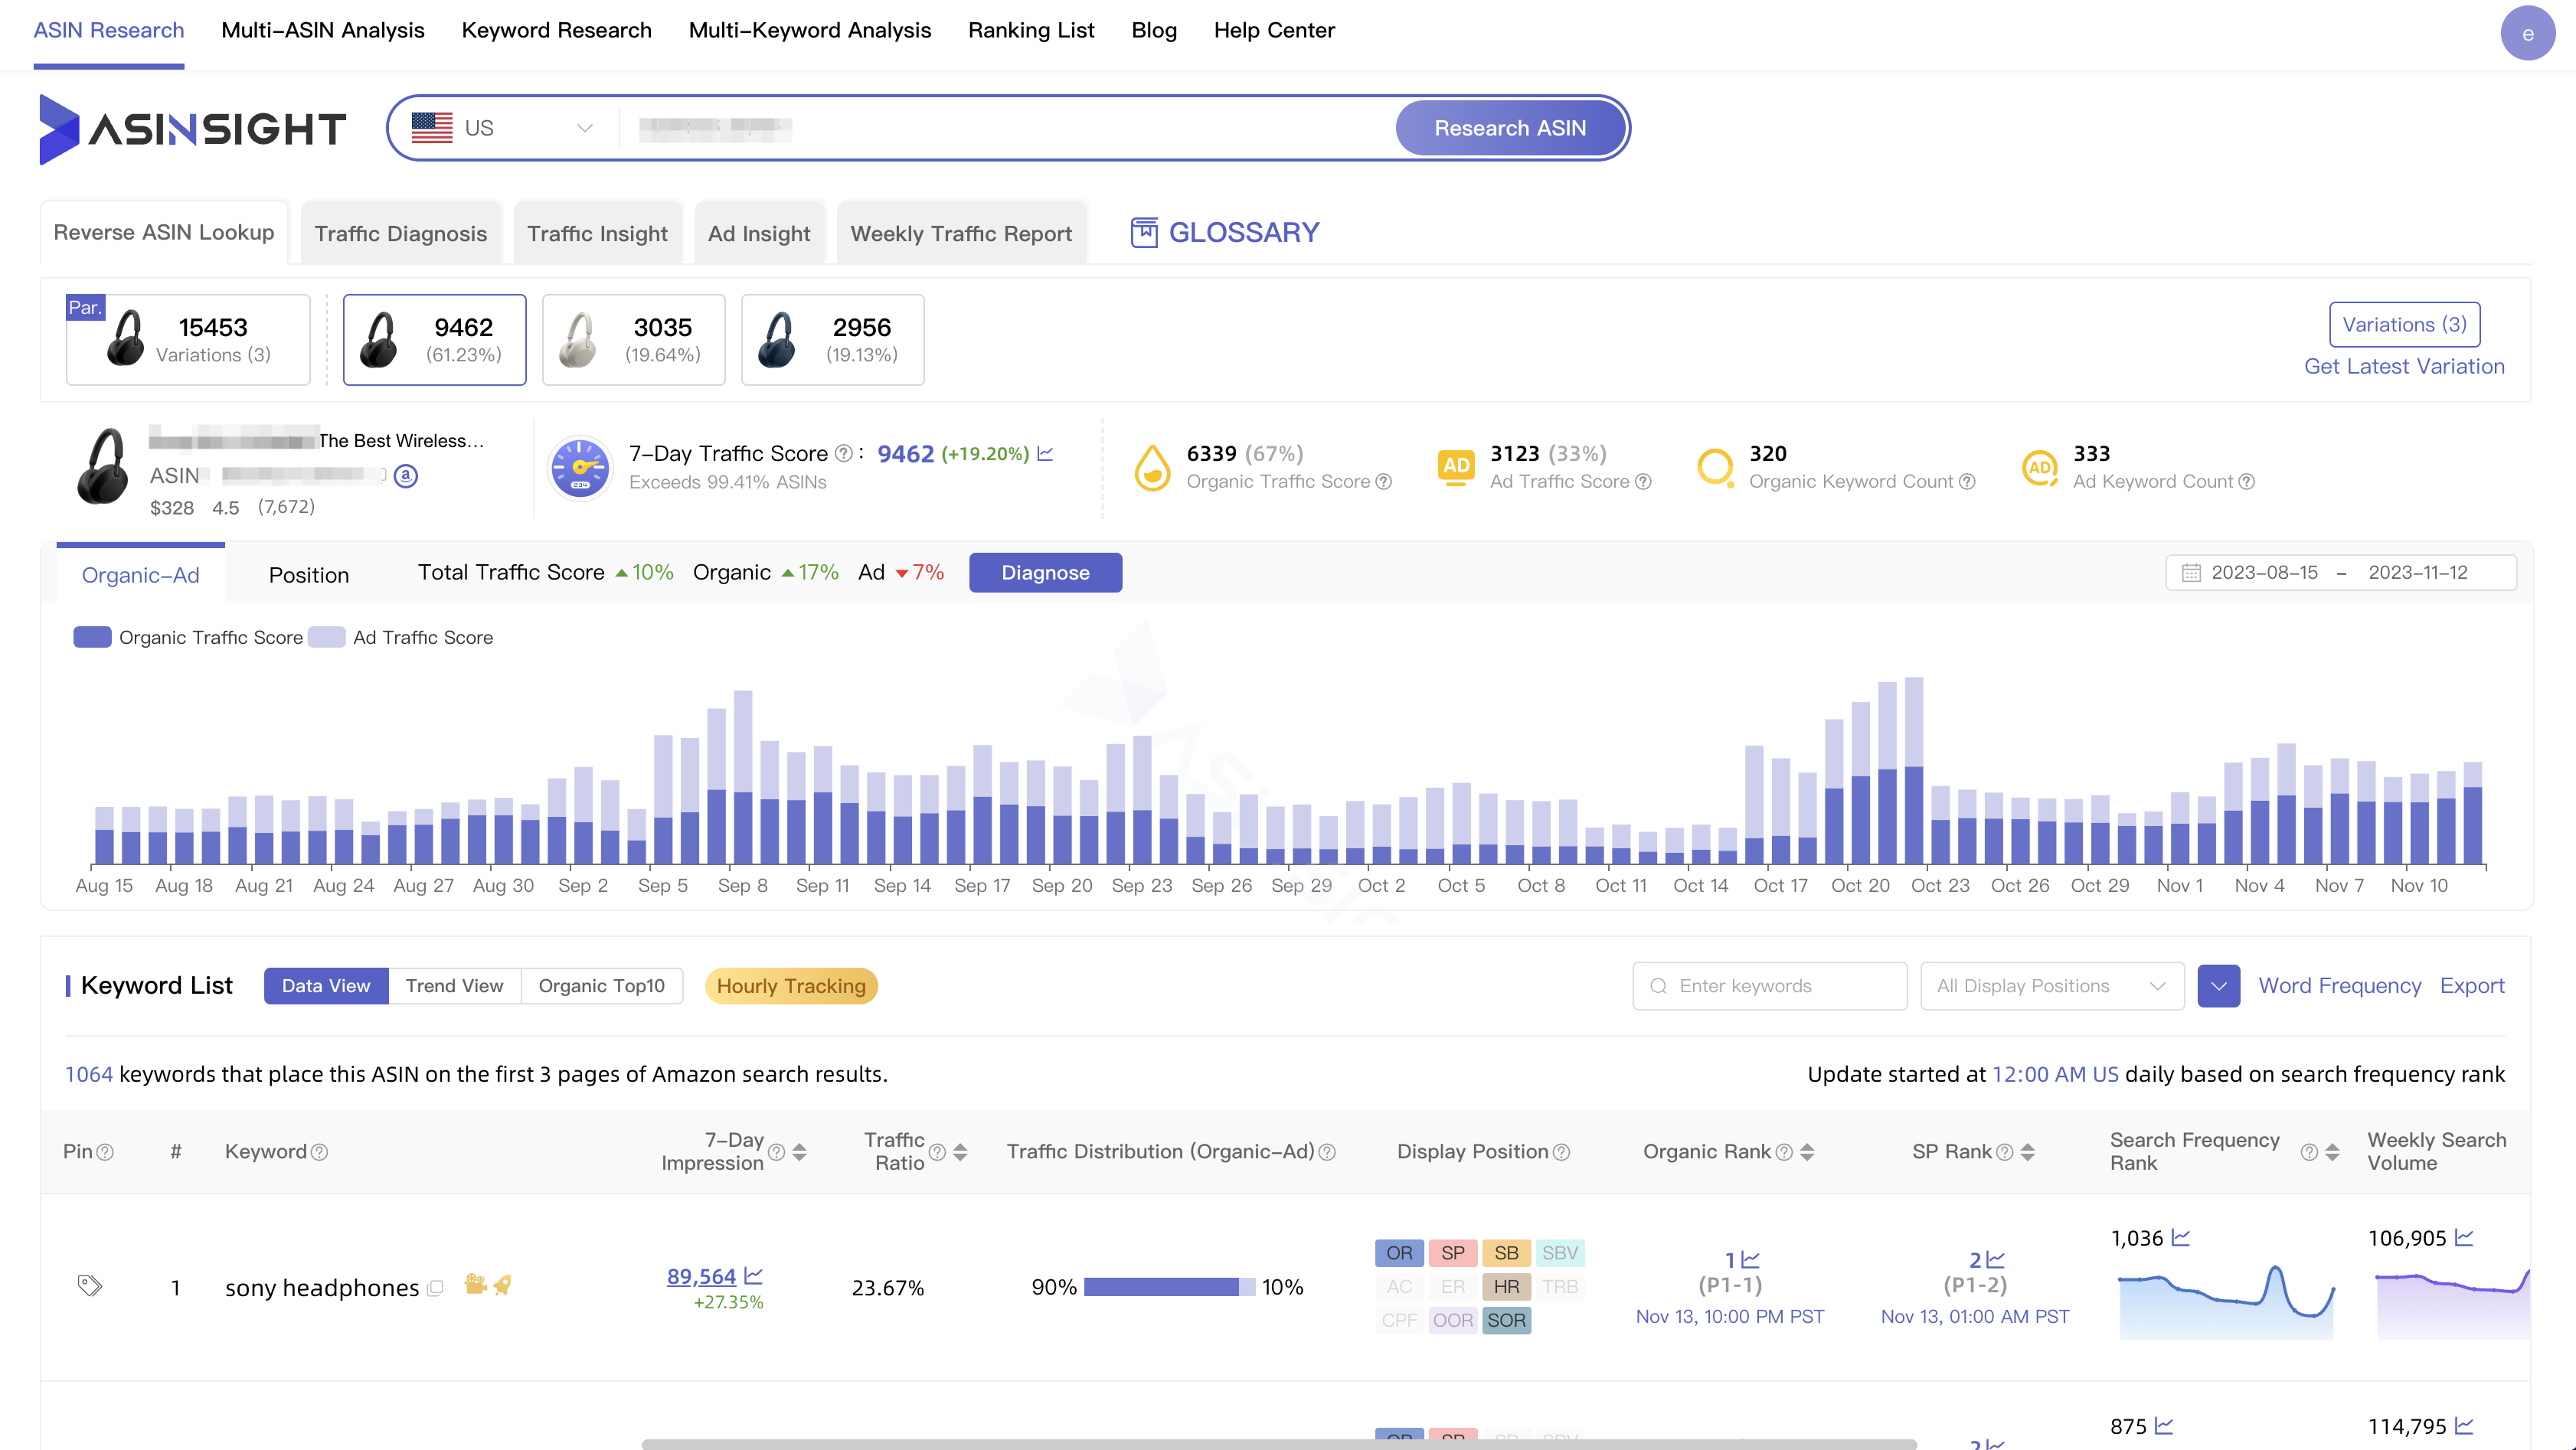Open trend chart for 89,564 impressions
The image size is (2576, 1450).
[754, 1276]
